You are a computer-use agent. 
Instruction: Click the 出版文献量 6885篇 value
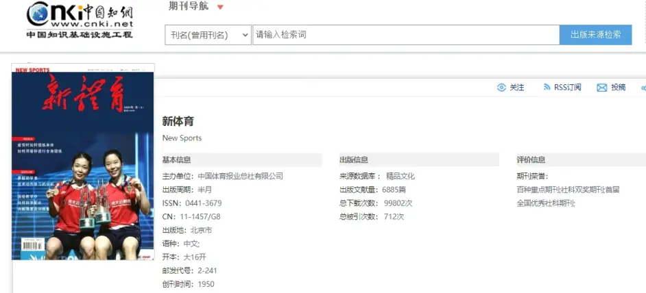click(394, 190)
